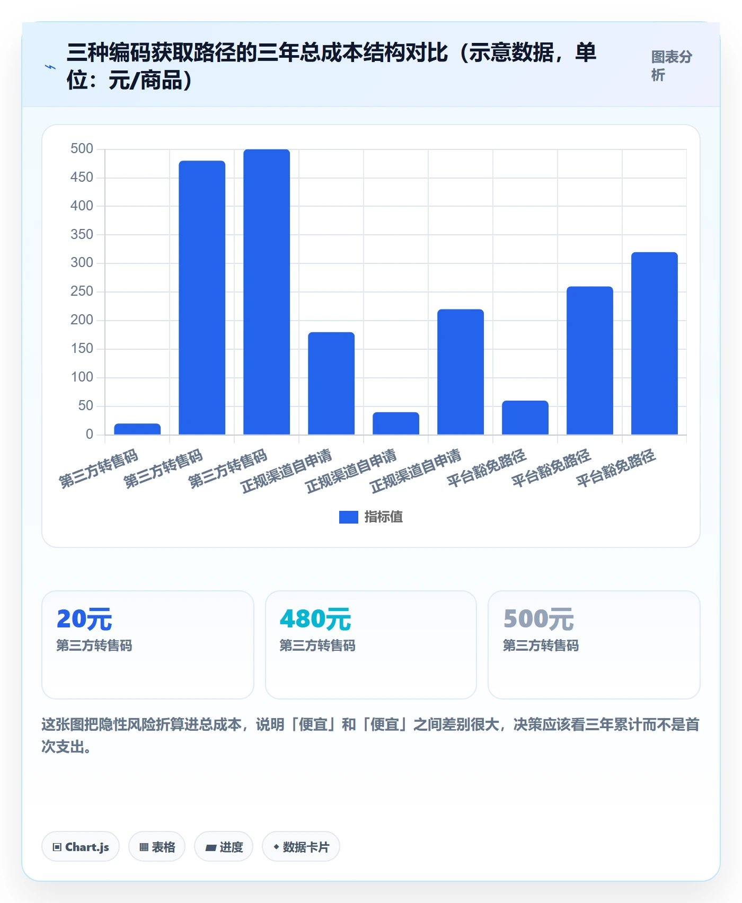Select the Chart.js tag
Viewport: 742px width, 903px height.
[81, 846]
